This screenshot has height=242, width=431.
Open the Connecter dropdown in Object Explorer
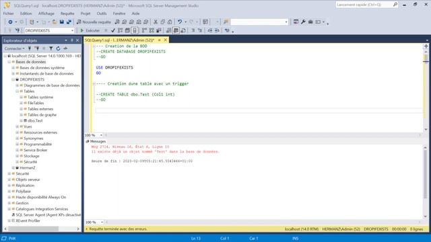[14, 48]
